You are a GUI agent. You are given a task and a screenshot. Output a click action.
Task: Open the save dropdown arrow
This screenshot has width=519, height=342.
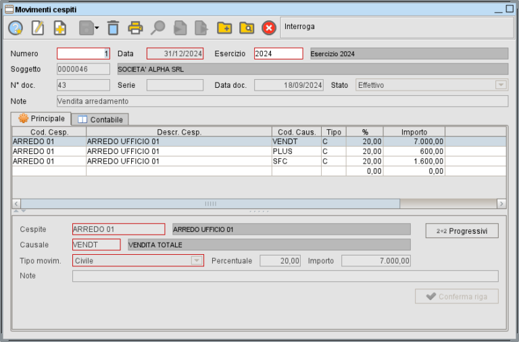pos(97,28)
